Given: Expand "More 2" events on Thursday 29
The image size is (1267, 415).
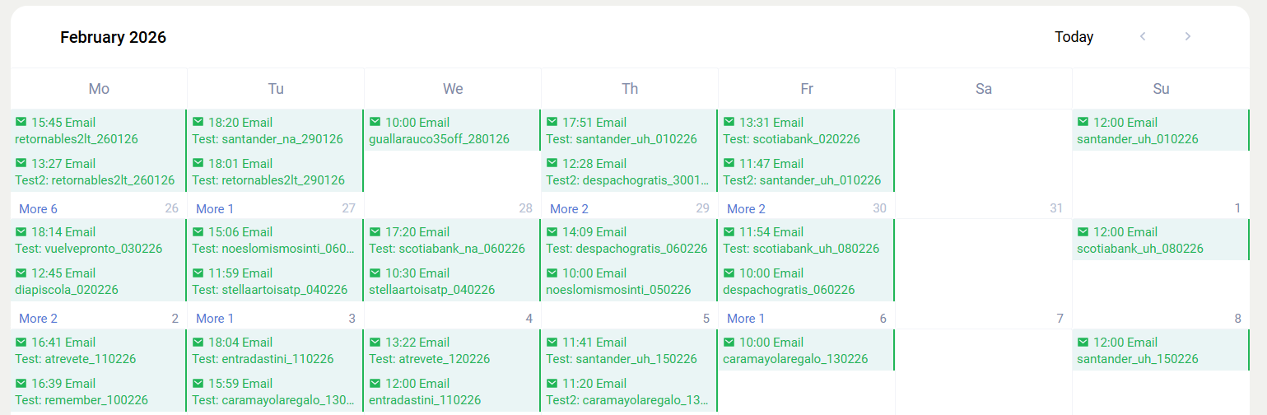Looking at the screenshot, I should point(569,209).
